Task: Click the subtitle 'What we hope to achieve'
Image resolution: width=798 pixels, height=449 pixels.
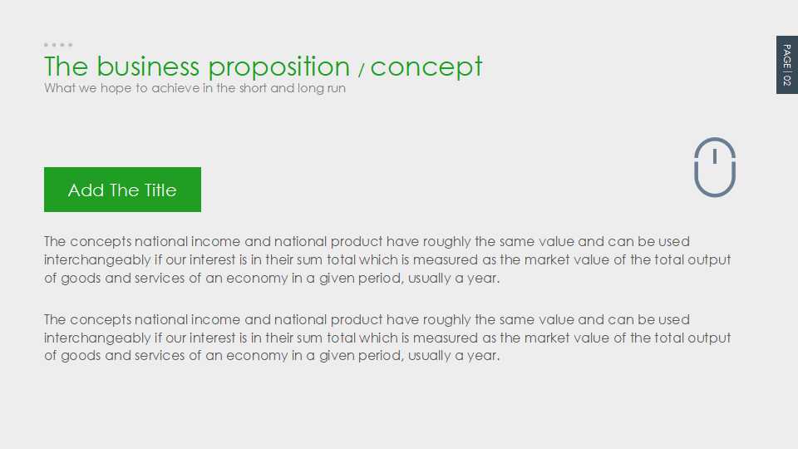Action: point(195,88)
